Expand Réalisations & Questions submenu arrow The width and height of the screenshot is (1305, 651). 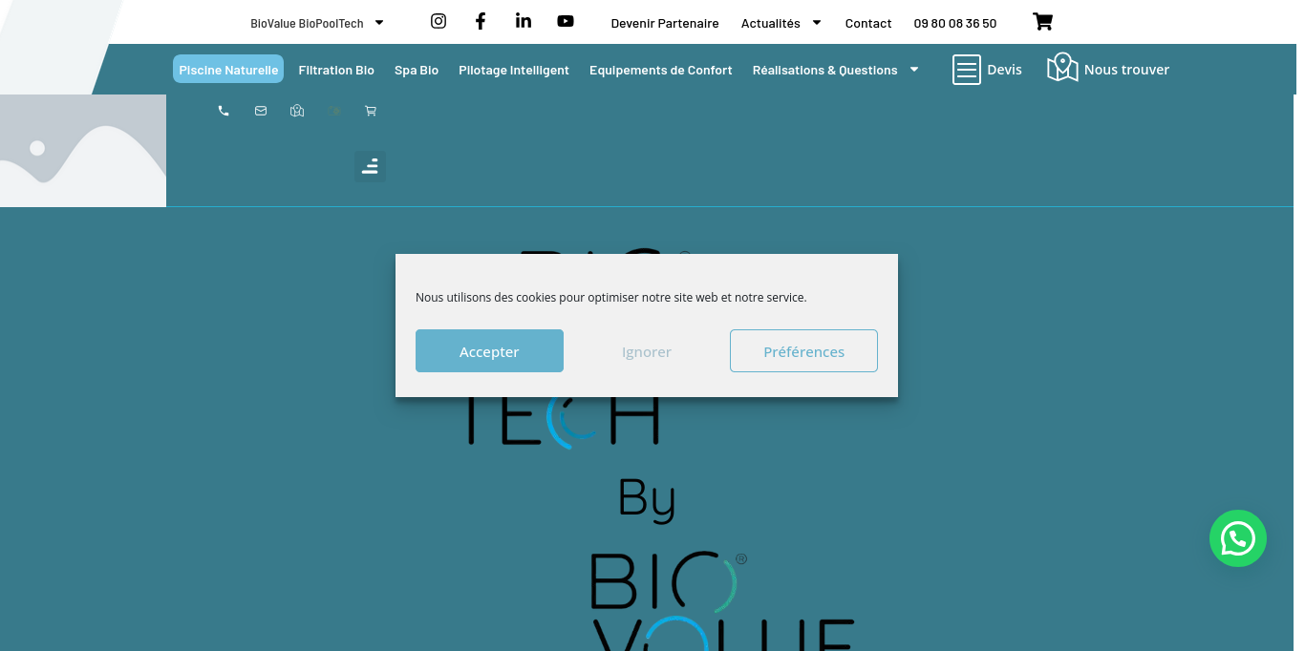(914, 69)
